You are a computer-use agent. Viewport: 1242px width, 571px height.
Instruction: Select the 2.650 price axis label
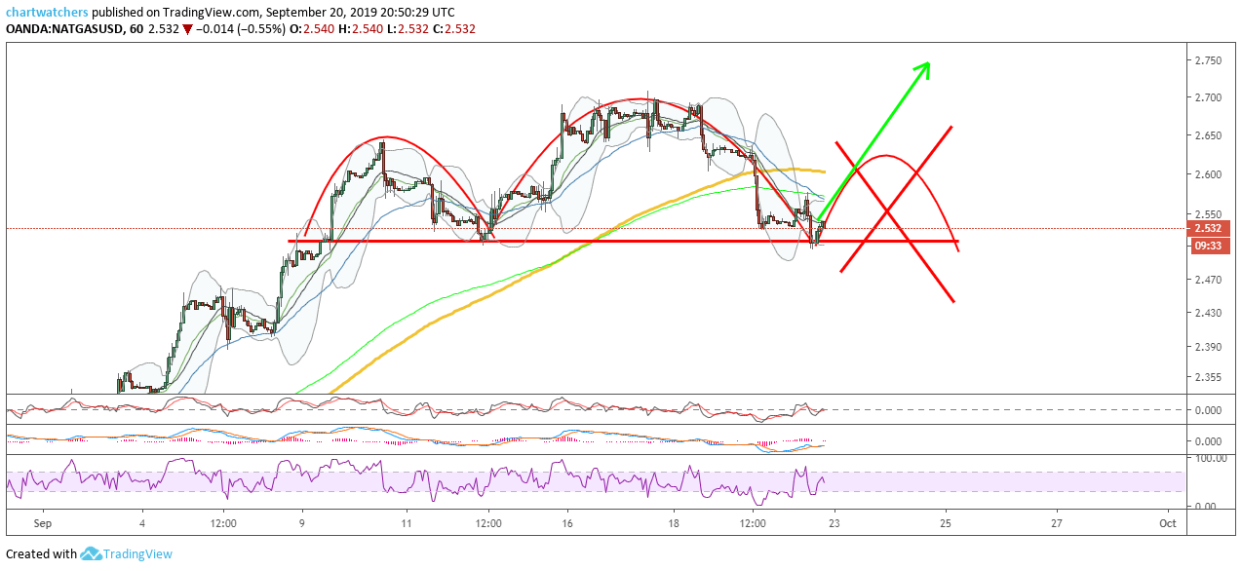pos(1208,136)
